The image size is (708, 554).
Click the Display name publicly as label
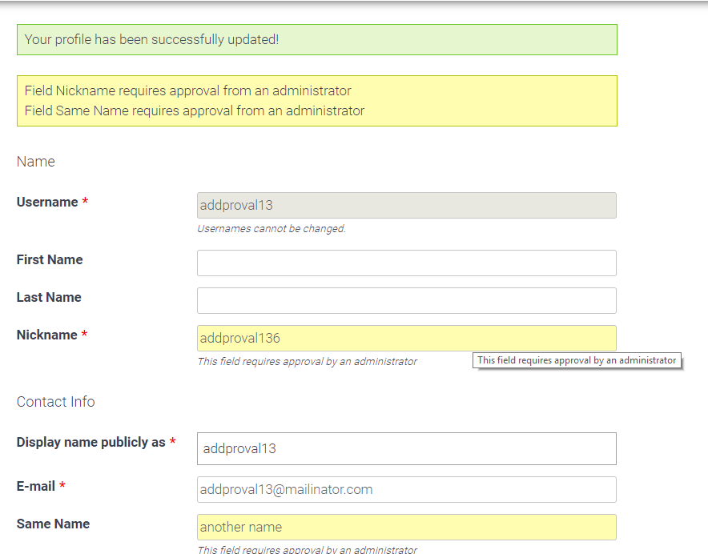(91, 442)
